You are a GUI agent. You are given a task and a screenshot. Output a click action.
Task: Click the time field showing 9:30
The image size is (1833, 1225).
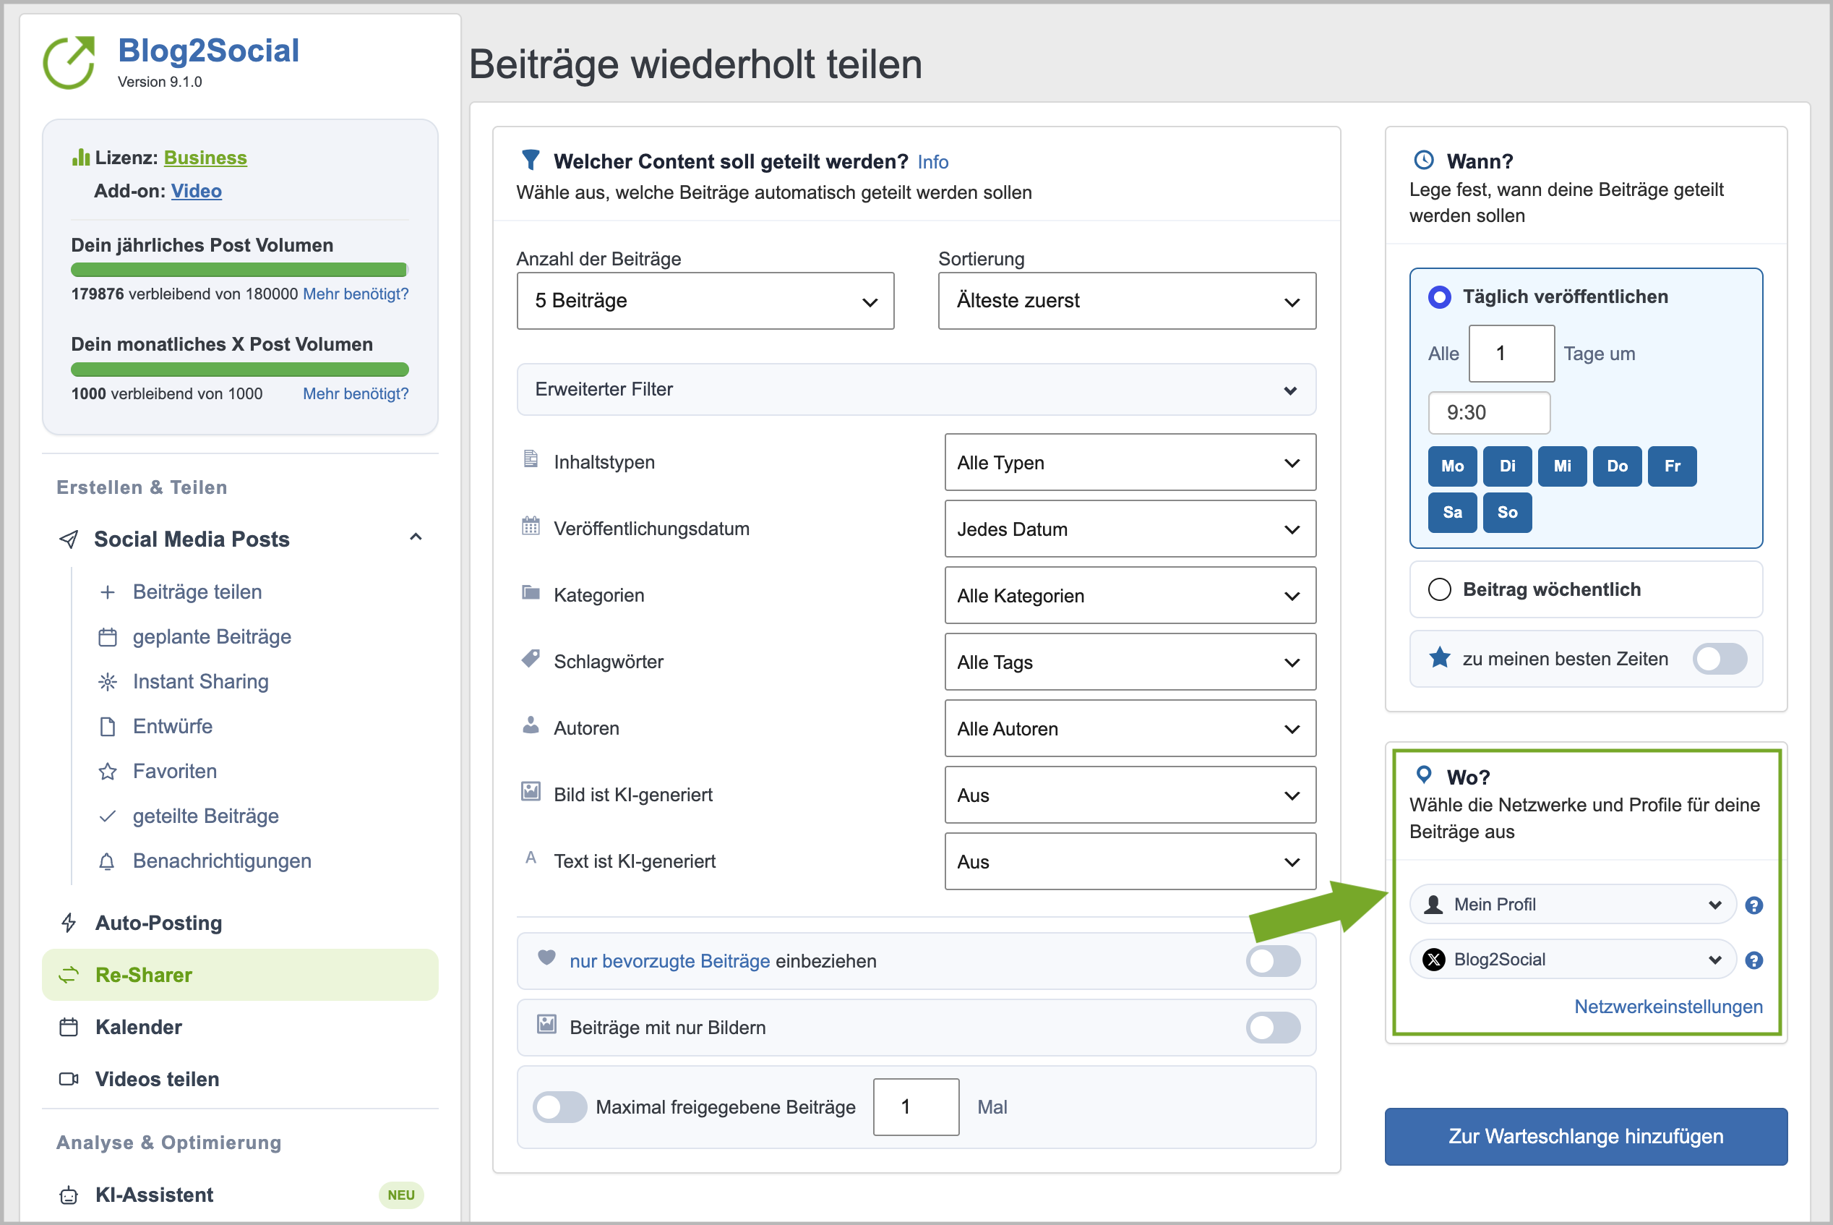click(1490, 412)
